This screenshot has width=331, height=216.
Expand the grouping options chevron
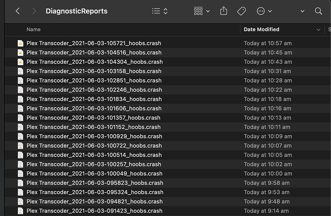(208, 11)
